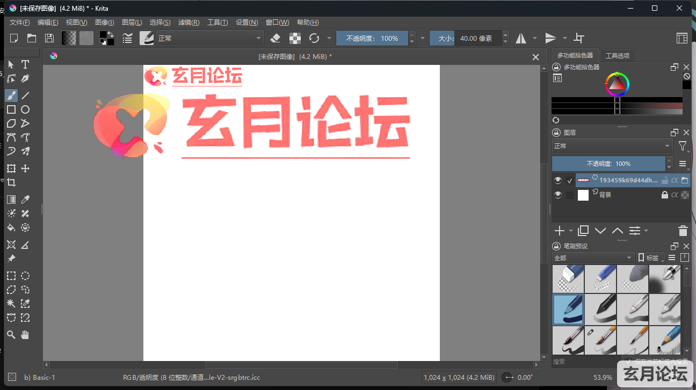This screenshot has width=696, height=390.
Task: Expand the reload preset options arrow
Action: 329,38
